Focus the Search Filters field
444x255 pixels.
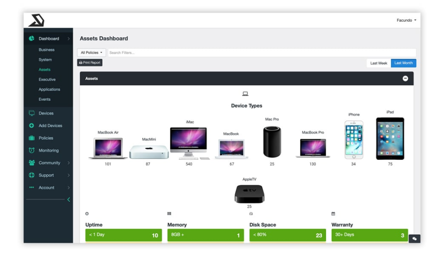pos(262,53)
